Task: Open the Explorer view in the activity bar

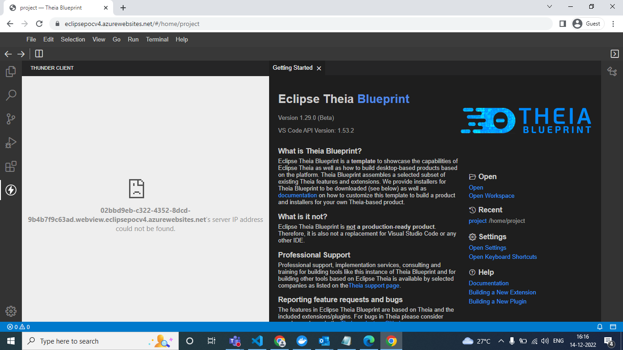Action: click(x=11, y=72)
